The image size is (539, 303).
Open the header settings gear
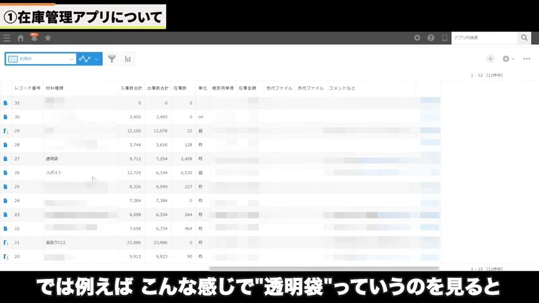tap(417, 38)
